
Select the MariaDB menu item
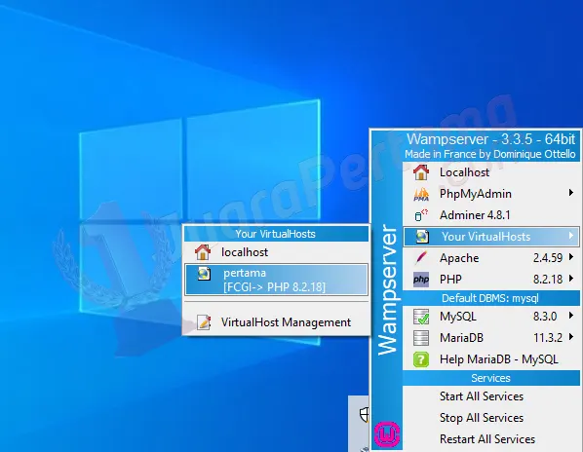(490, 338)
